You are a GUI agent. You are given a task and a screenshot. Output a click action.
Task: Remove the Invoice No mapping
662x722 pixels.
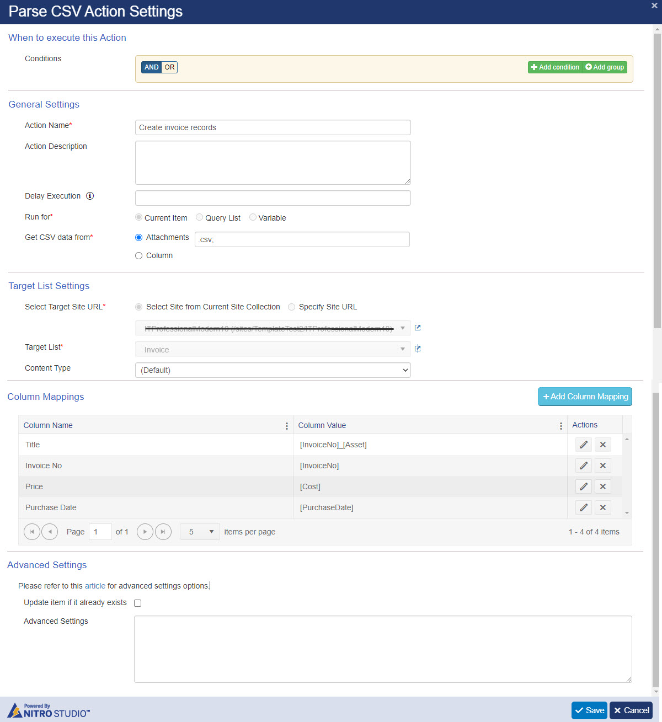pyautogui.click(x=602, y=466)
